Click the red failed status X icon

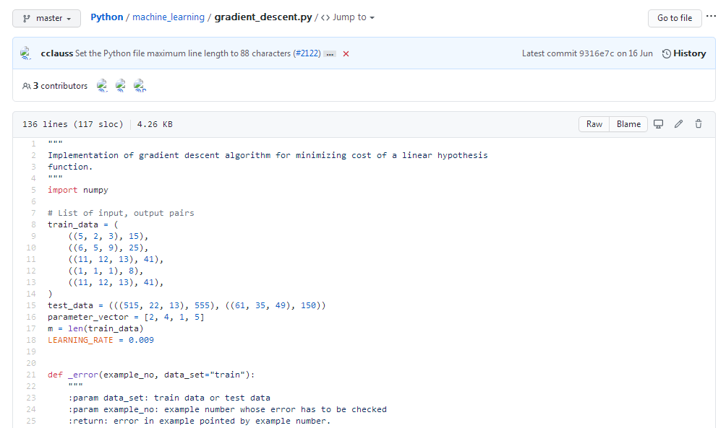pos(346,53)
